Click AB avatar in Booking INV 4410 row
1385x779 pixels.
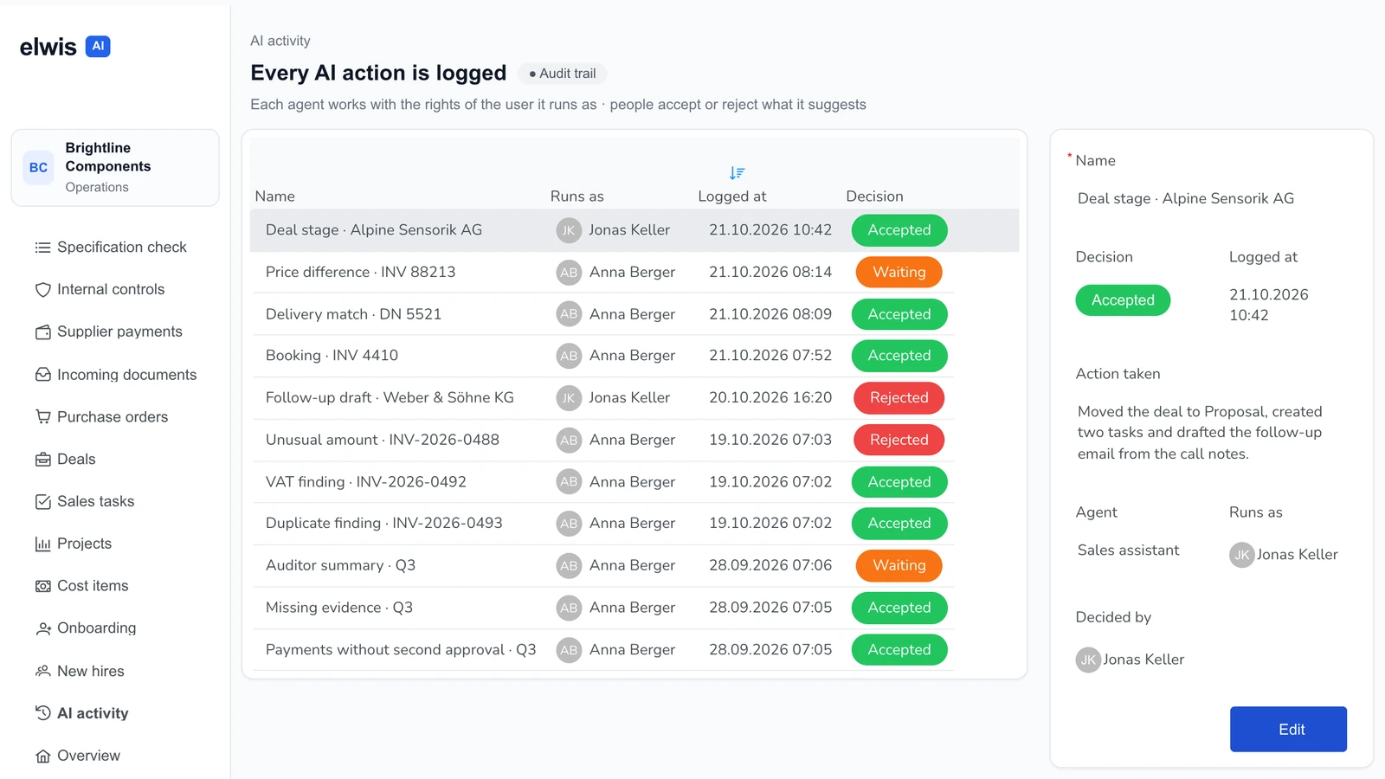tap(569, 356)
